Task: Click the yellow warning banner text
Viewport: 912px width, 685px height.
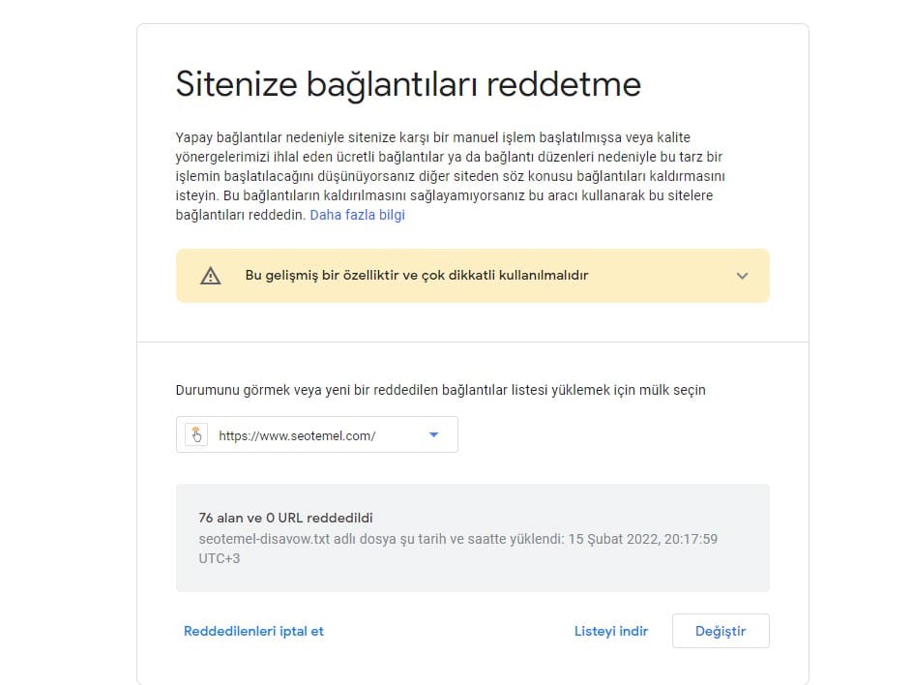Action: 417,276
